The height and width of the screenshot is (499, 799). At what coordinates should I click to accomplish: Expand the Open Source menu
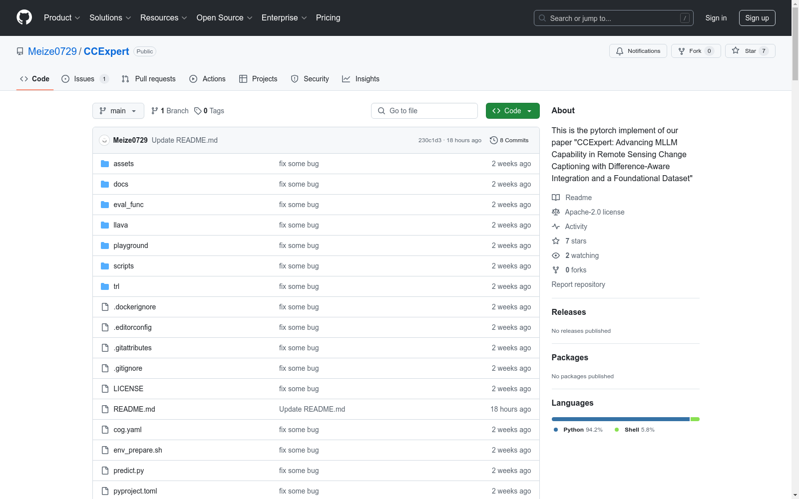[x=225, y=17]
